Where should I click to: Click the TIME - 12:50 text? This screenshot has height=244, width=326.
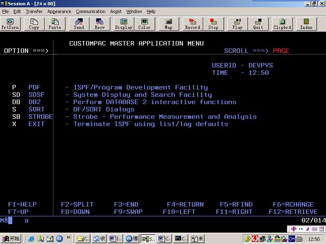[x=240, y=73]
